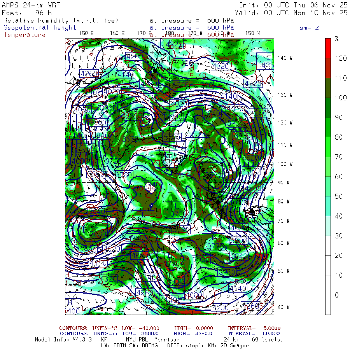
Task: Click the percent unit symbol above colorbar
Action: [337, 38]
